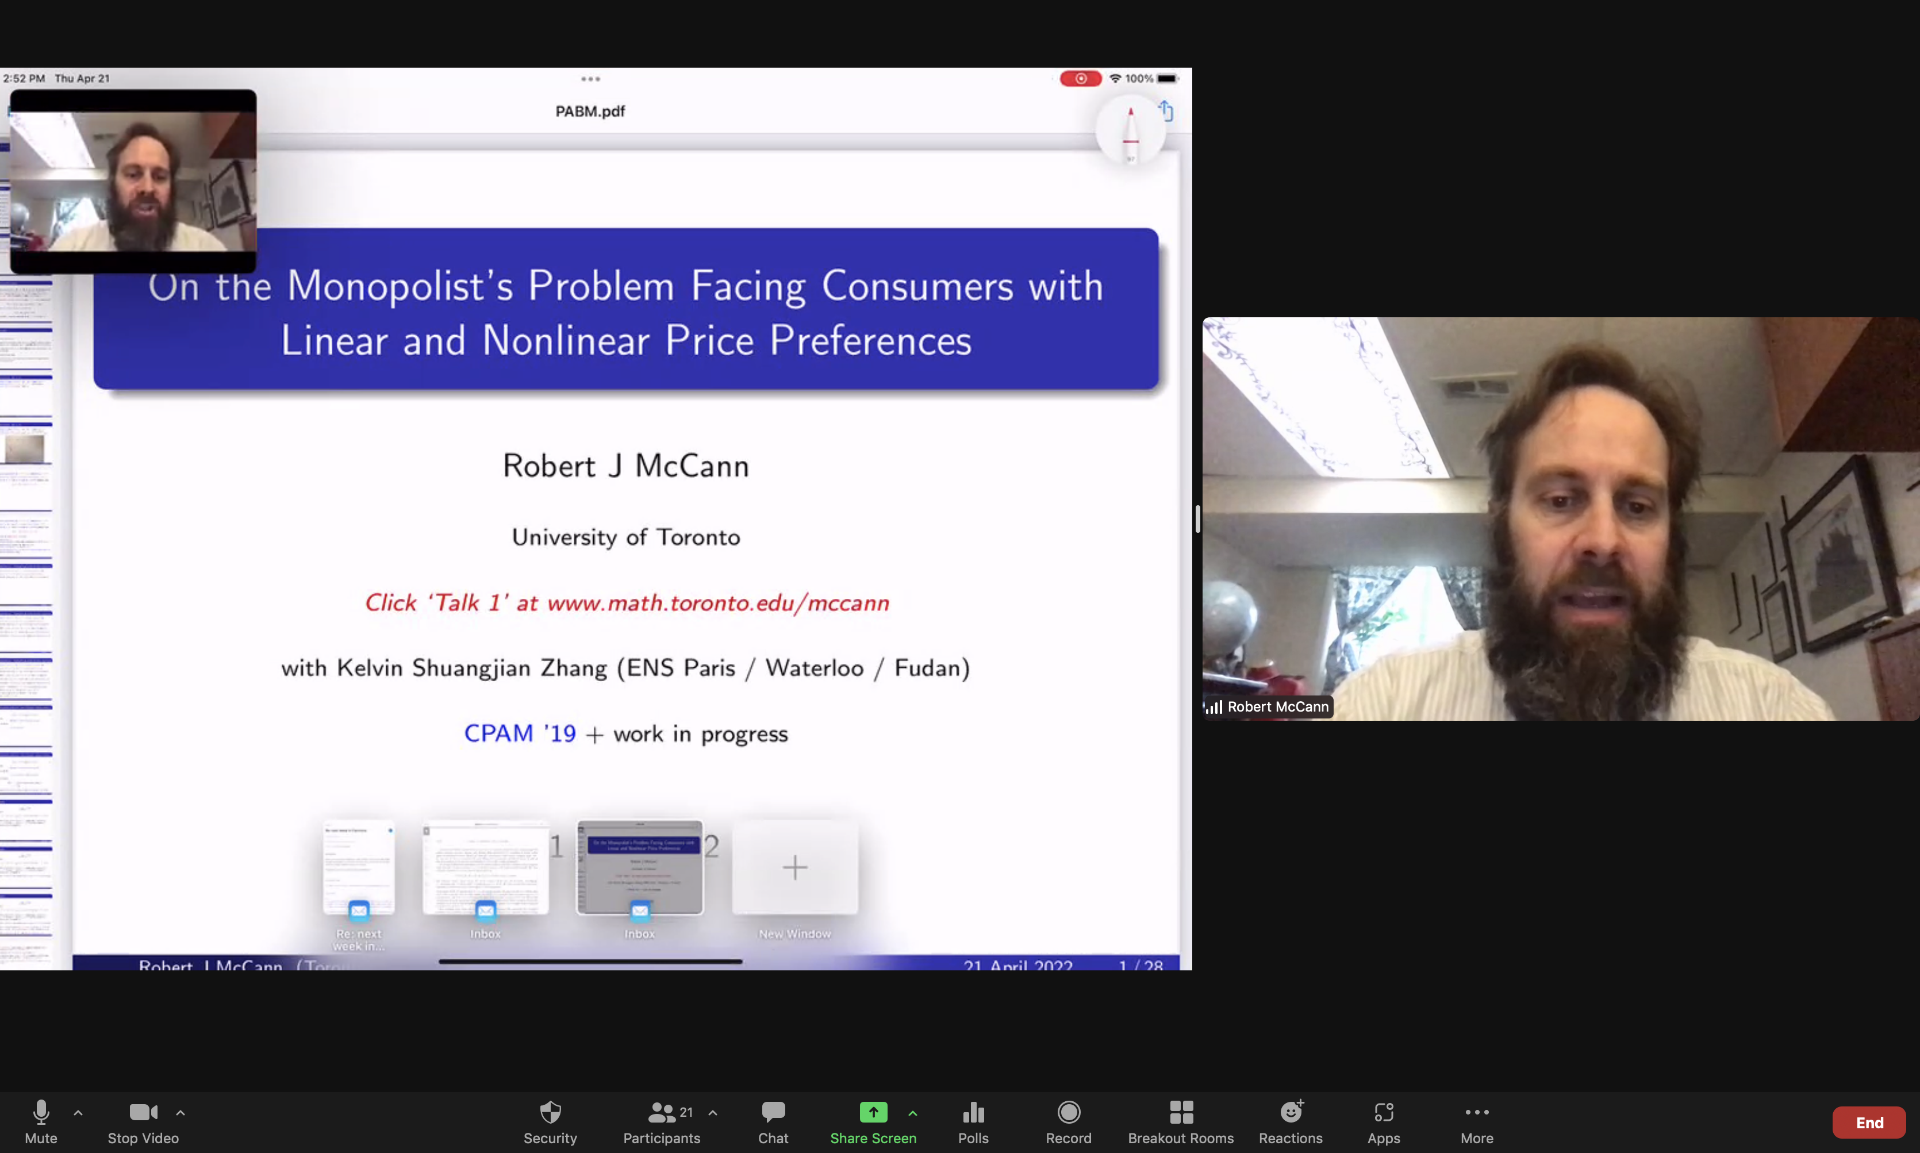Screen dimensions: 1920x1153
Task: Open Zoom Apps
Action: [1383, 1122]
